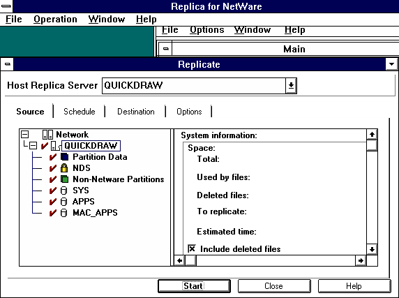
Task: Select the NDS tree label
Action: point(82,168)
